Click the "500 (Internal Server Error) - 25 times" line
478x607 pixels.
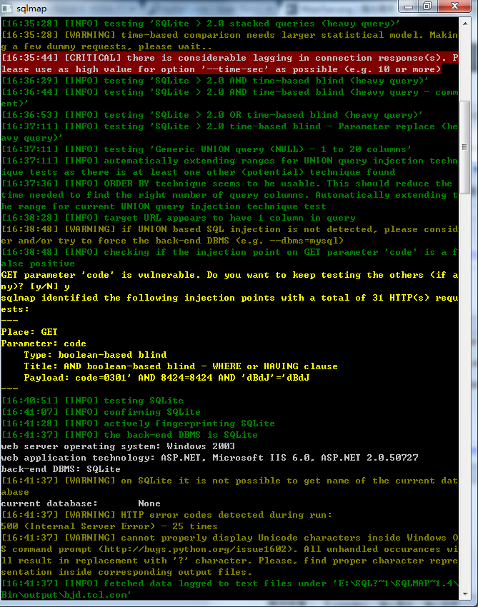[109, 526]
